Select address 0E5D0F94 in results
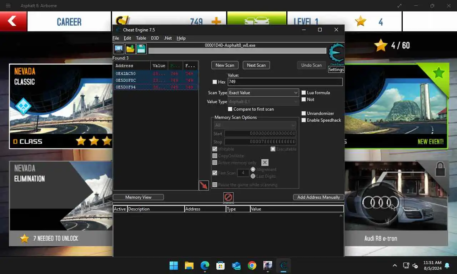Screen dimensions: 457x274 click(156, 87)
